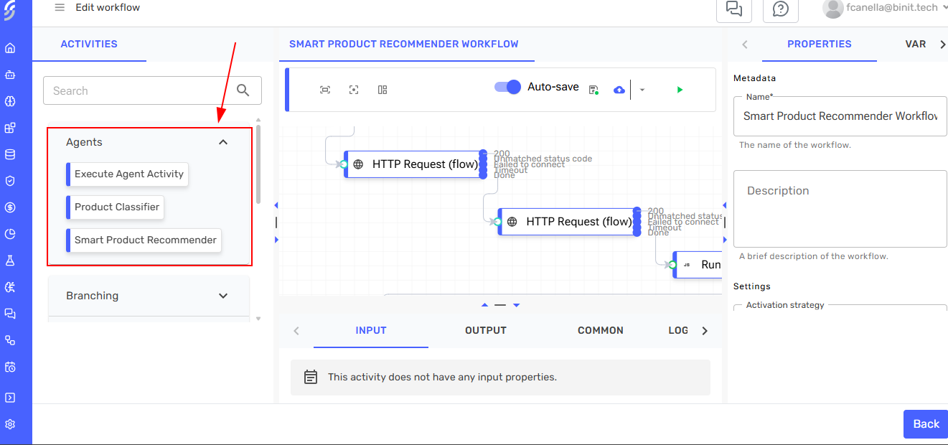Click the Back button
This screenshot has height=445, width=948.
pos(925,424)
